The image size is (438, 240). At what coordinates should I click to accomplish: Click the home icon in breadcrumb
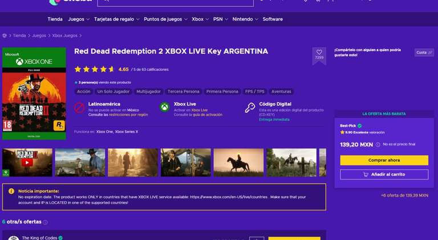5,35
